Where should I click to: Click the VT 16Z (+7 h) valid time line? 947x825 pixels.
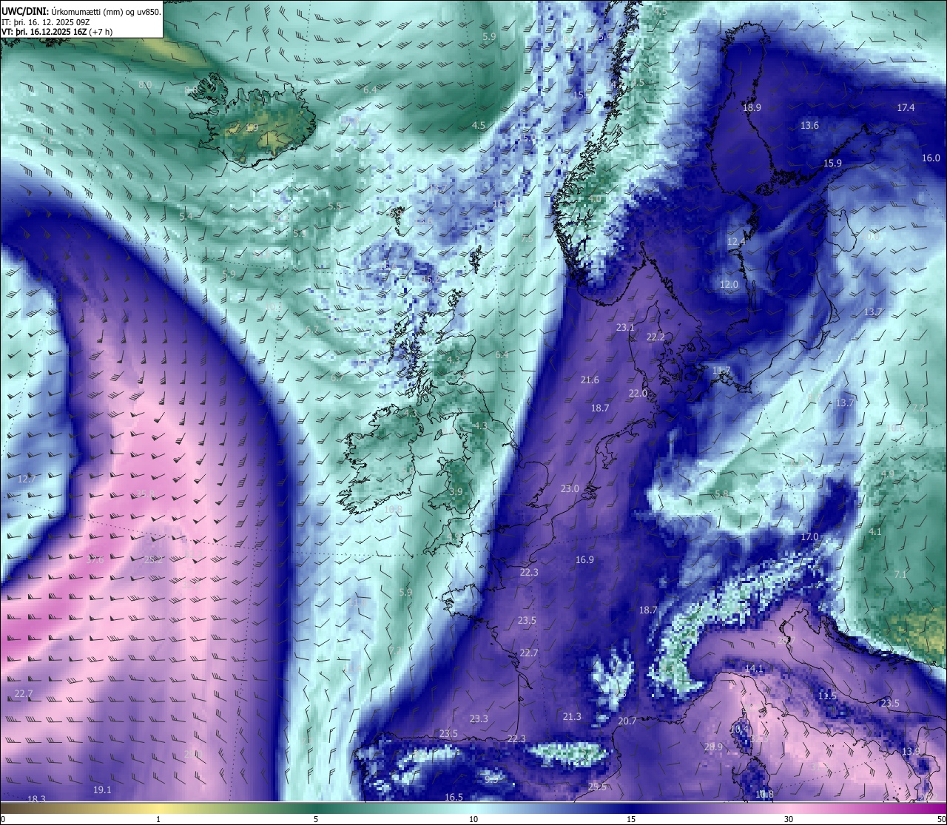[58, 32]
